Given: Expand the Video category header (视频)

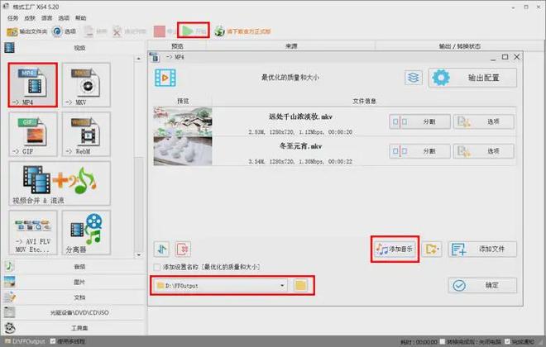Looking at the screenshot, I should (x=79, y=48).
